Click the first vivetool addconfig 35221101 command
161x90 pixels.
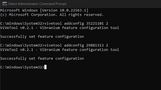[76, 23]
